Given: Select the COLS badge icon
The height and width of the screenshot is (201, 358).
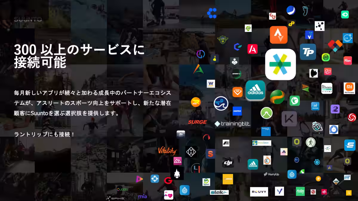Looking at the screenshot, I should (336, 181).
